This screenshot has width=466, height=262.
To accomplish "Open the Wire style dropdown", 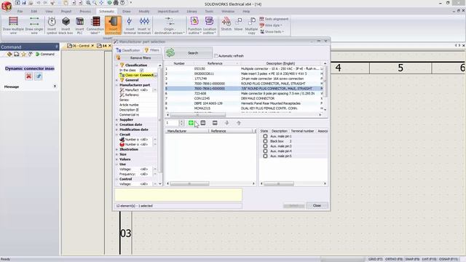I will tap(271, 25).
